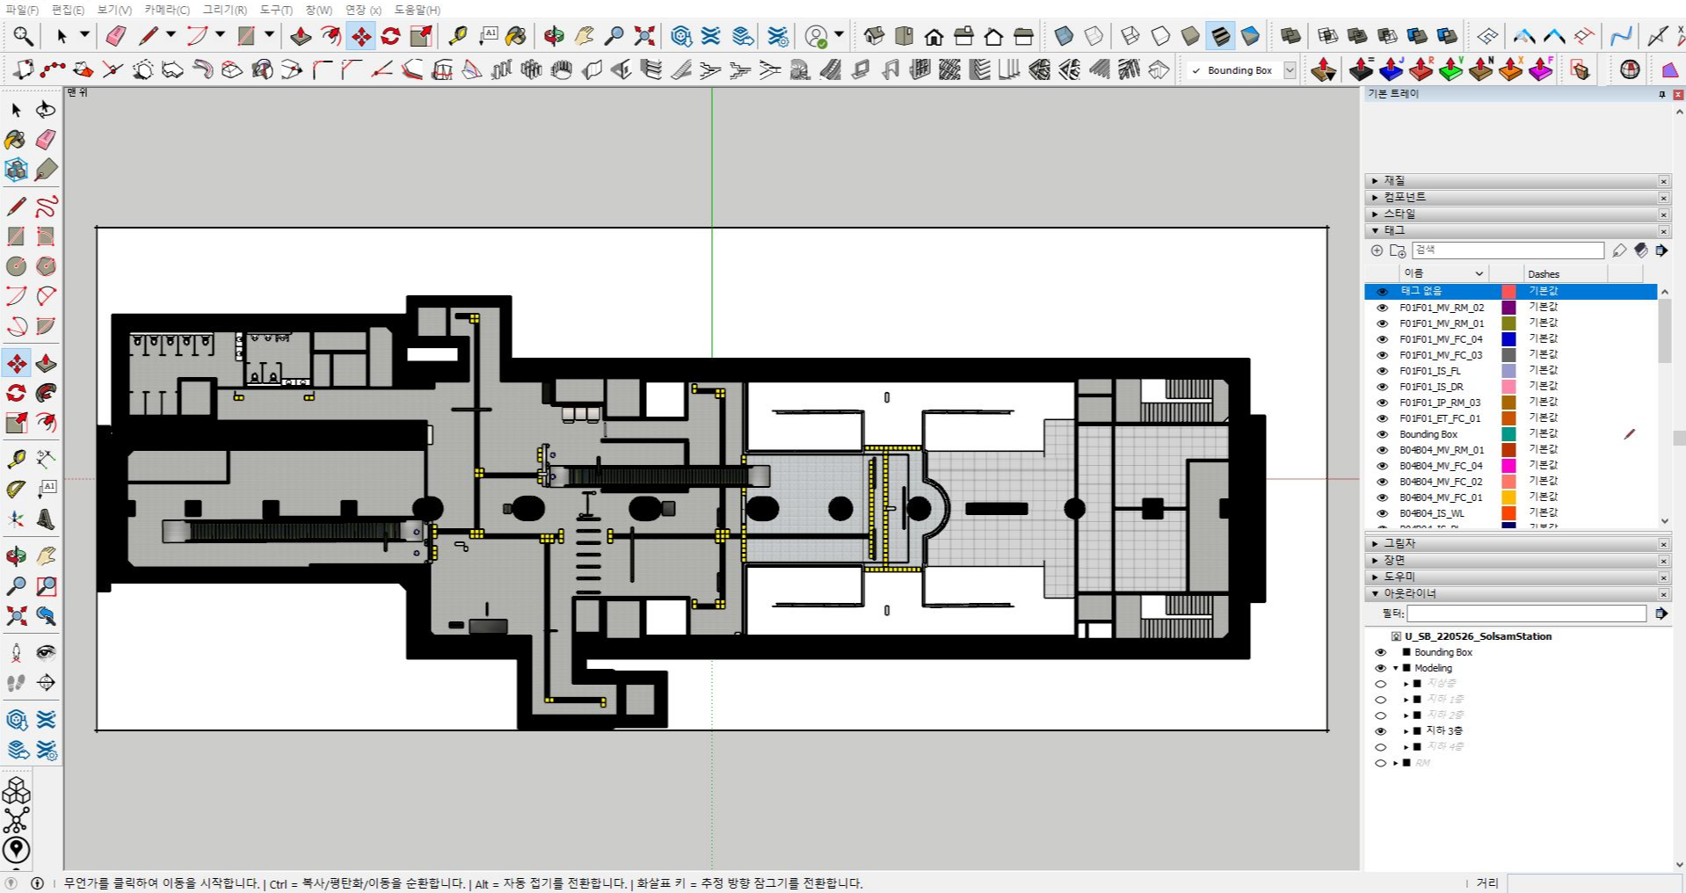Select the Line pencil tool in left toolbar

(x=16, y=207)
